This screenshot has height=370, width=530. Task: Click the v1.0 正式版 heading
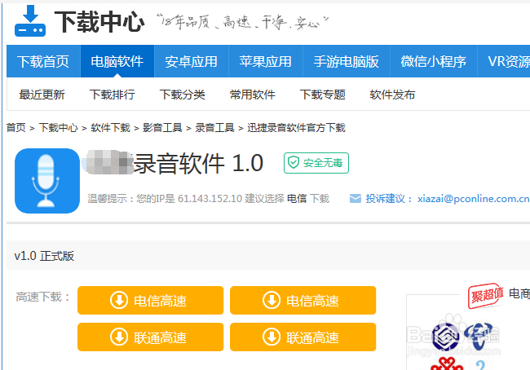tap(44, 256)
